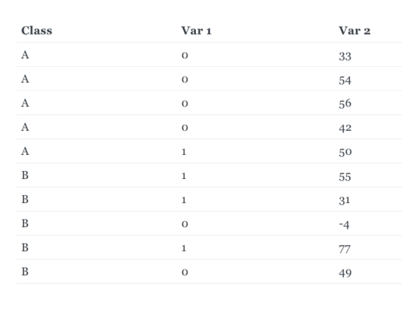Click the Class column header

point(37,31)
